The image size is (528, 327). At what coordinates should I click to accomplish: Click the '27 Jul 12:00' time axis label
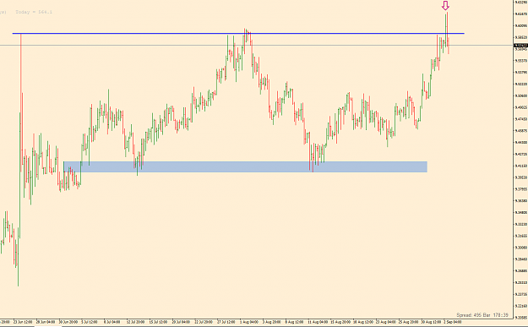[226, 322]
